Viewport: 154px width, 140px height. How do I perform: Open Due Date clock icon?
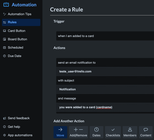(5, 56)
